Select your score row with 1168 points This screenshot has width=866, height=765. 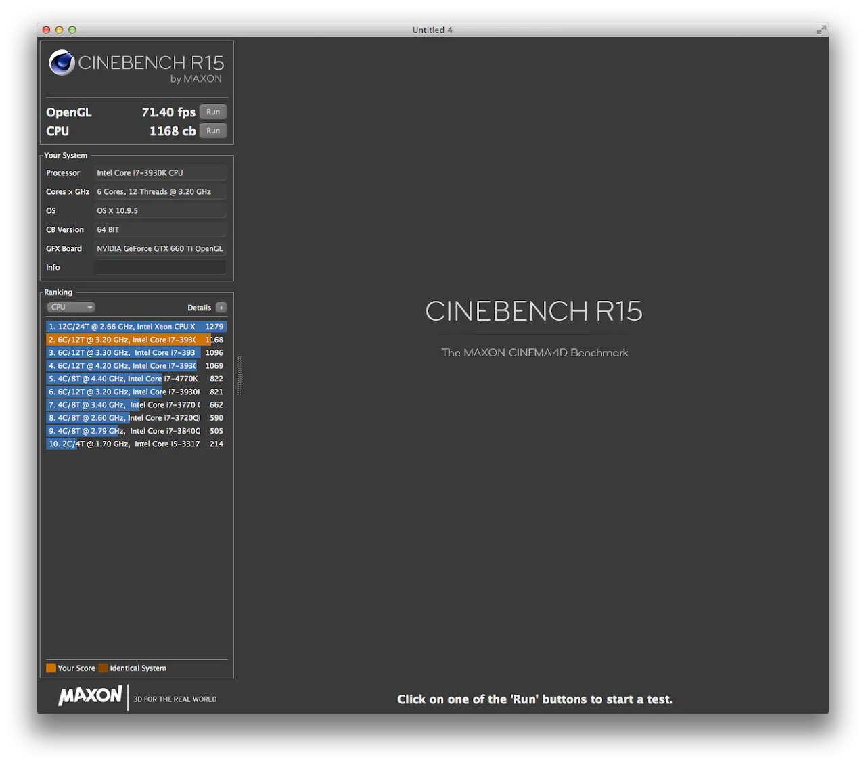tap(135, 340)
